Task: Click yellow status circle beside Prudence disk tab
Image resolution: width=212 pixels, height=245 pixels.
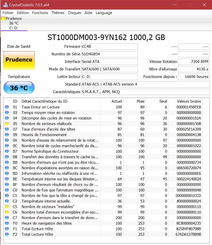Action: tap(3, 18)
